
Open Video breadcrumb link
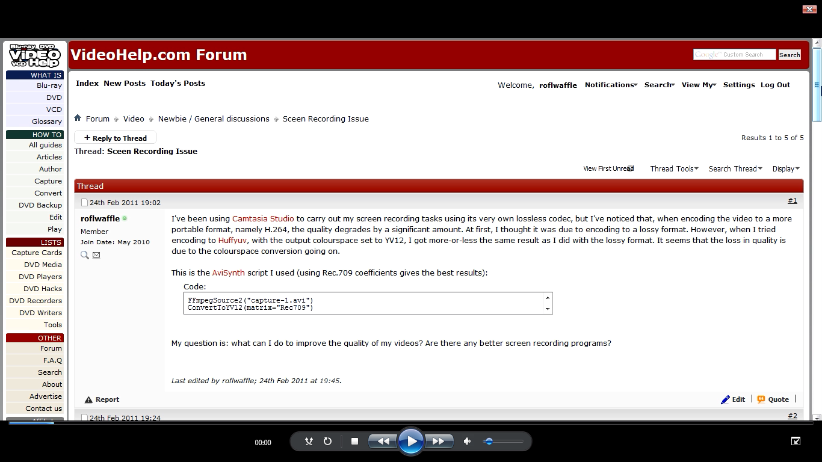[x=134, y=119]
